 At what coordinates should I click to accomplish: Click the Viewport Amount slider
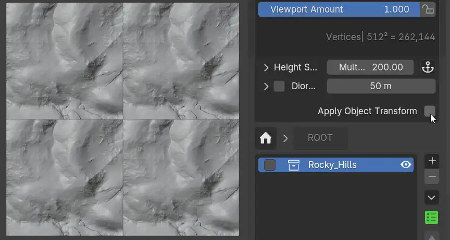point(339,9)
